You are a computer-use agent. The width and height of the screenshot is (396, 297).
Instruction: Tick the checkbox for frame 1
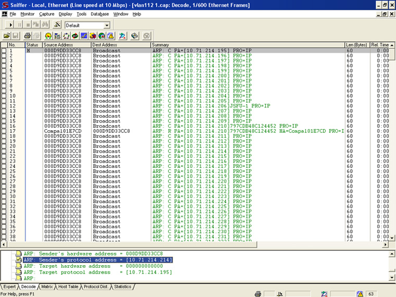pyautogui.click(x=4, y=51)
